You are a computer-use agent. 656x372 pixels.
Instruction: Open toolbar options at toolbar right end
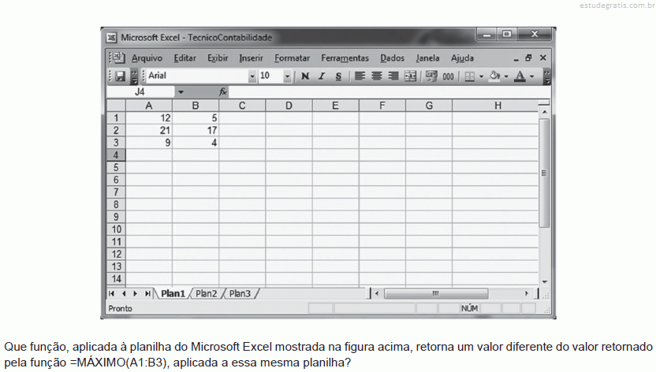[x=546, y=76]
